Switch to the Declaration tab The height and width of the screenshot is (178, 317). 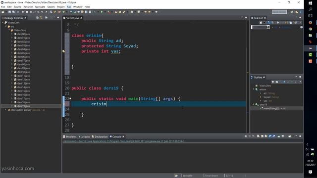(x=100, y=136)
